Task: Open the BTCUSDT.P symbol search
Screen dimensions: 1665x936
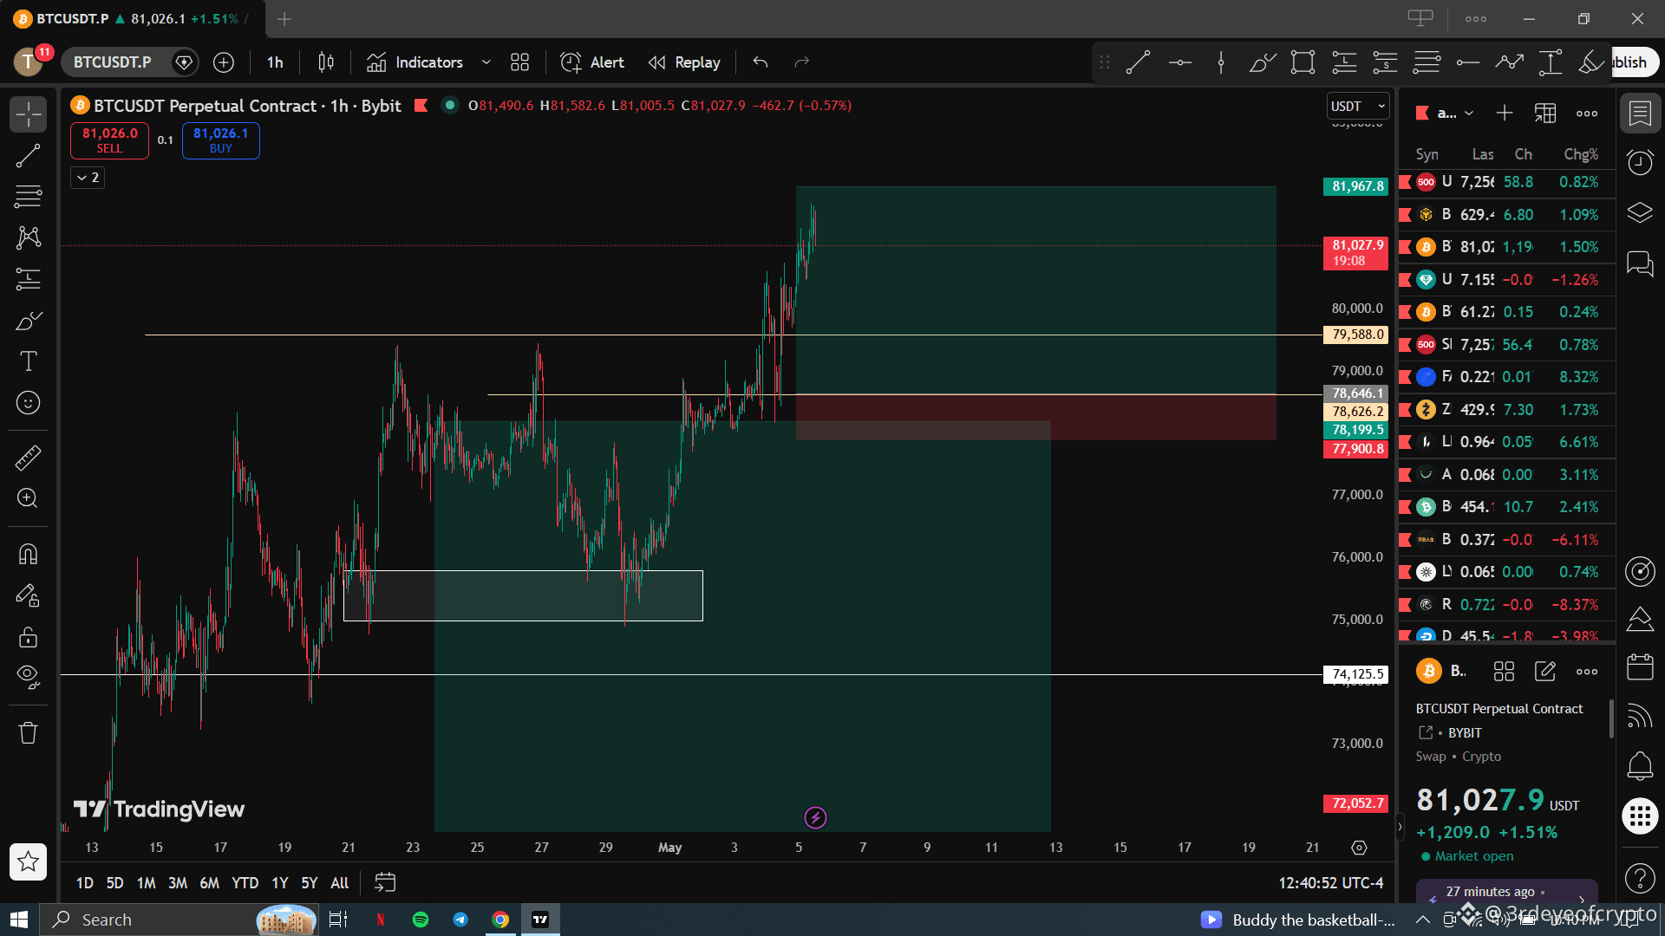Action: 112,62
